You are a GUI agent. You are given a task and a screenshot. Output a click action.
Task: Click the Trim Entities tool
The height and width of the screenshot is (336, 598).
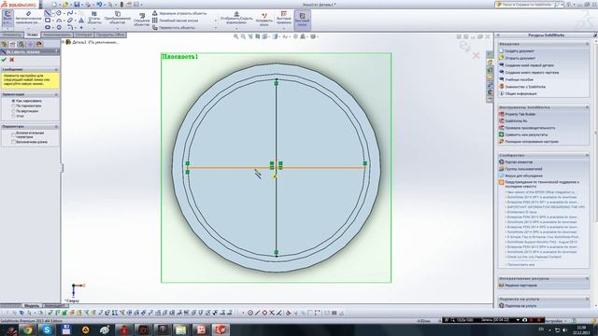click(94, 18)
